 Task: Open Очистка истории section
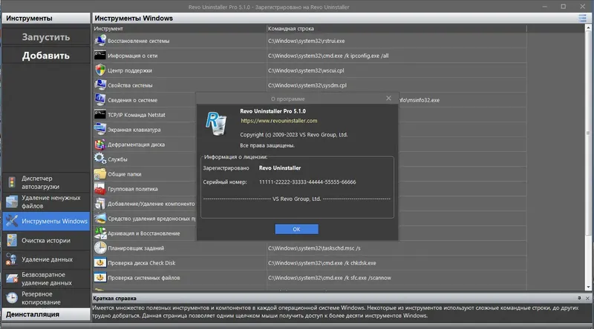pyautogui.click(x=46, y=240)
